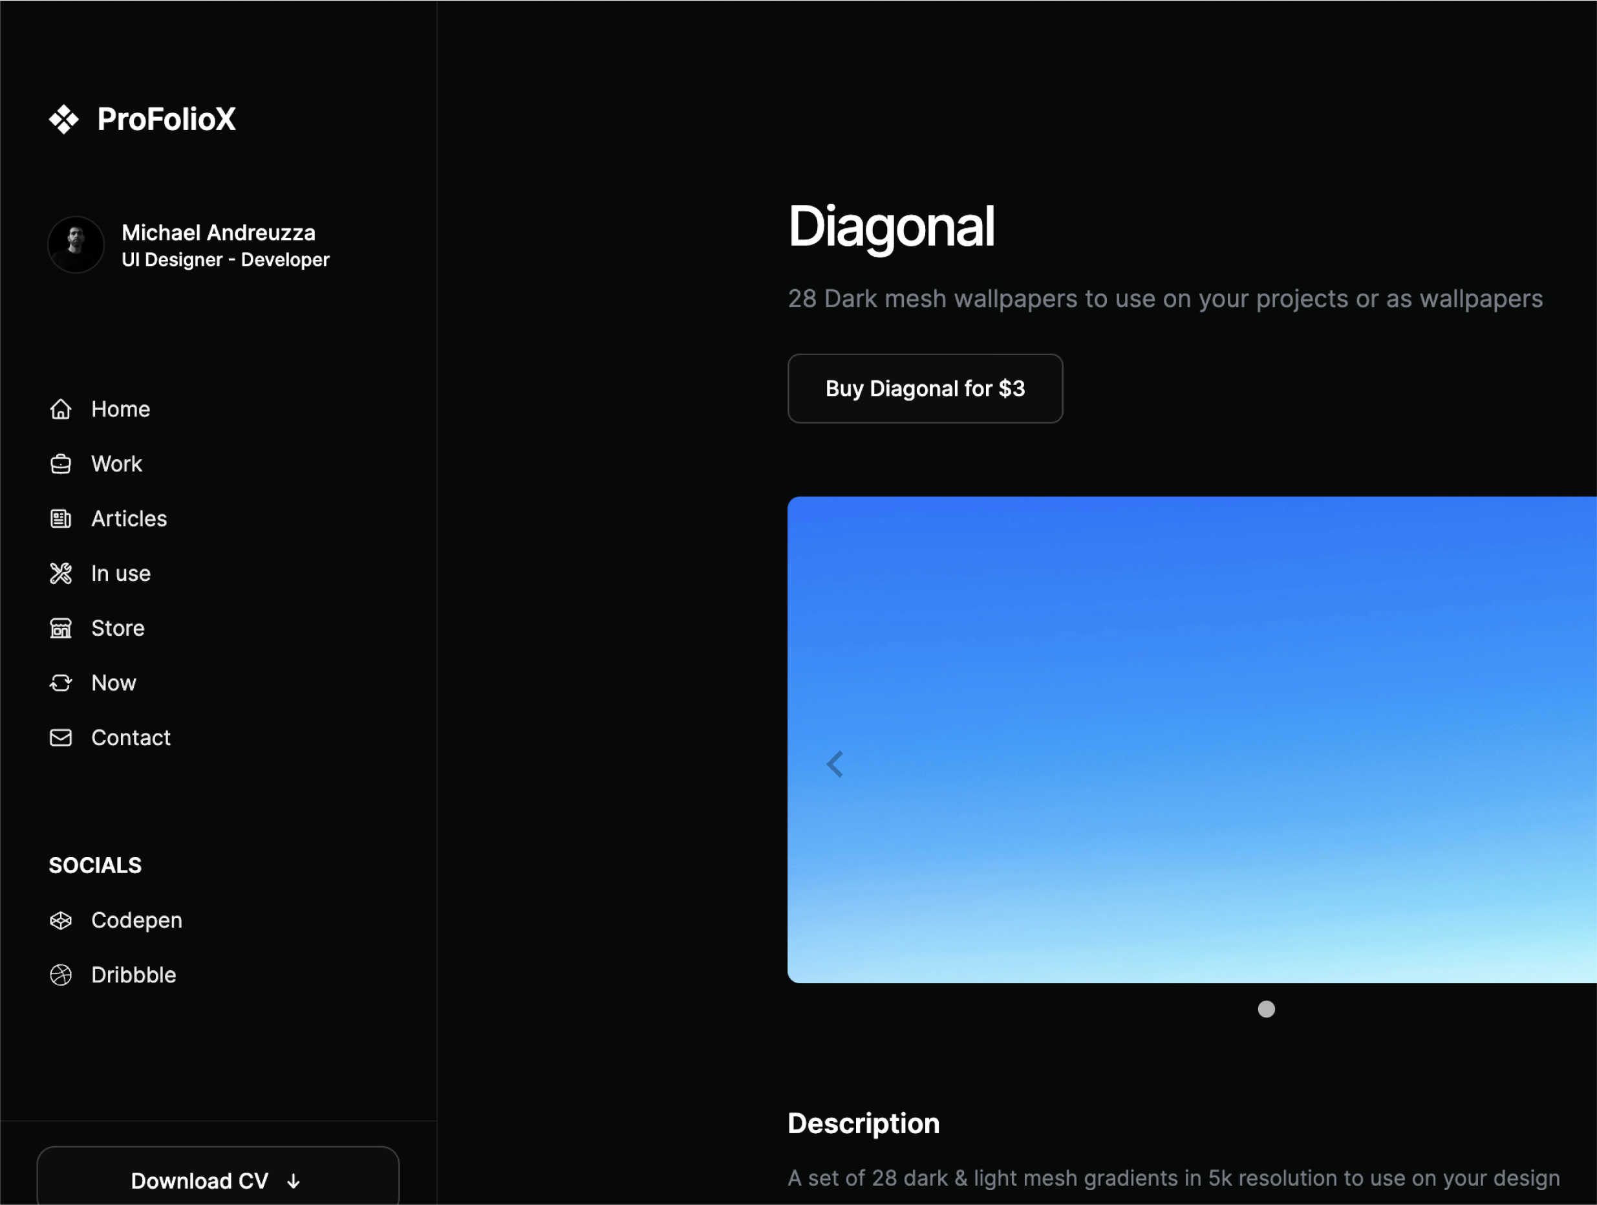Go to the Home menu label
Screen dimensions: 1597x1205
[x=120, y=409]
